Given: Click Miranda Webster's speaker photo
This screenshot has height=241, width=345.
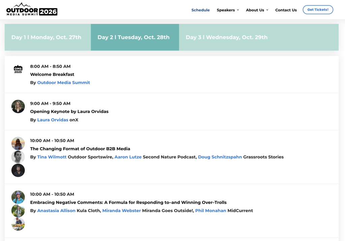Looking at the screenshot, I should point(18,211).
